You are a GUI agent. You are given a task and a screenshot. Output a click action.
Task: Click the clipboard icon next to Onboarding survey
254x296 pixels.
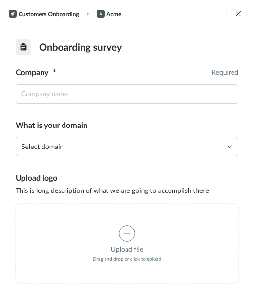[23, 47]
